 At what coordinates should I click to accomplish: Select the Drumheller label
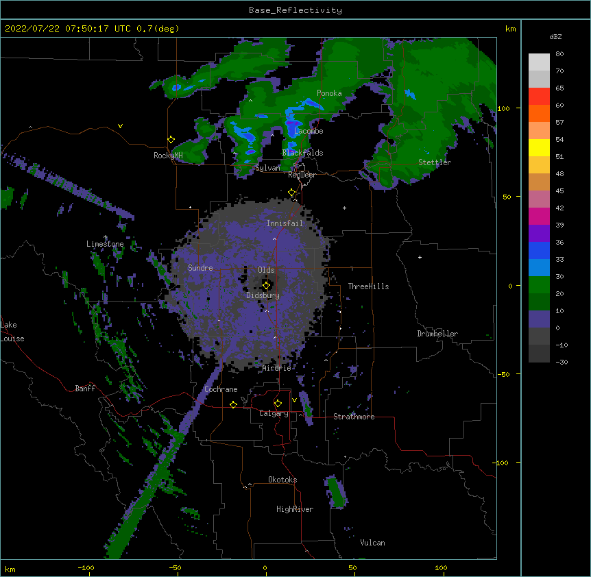437,334
